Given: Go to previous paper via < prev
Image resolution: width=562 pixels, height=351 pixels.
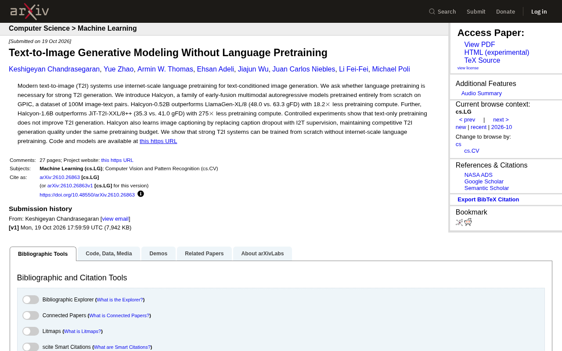Looking at the screenshot, I should pos(467,120).
